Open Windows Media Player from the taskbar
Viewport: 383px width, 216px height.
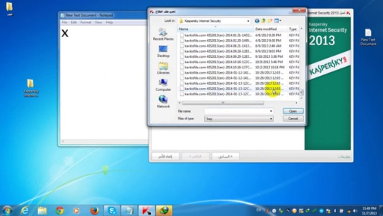point(76,211)
